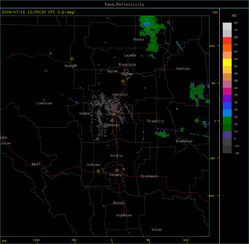
Task: Click the yellow diamond marker above Calgary label
Action: click(x=117, y=171)
